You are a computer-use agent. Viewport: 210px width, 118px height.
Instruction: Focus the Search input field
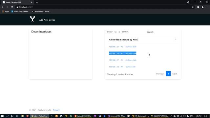click(166, 32)
